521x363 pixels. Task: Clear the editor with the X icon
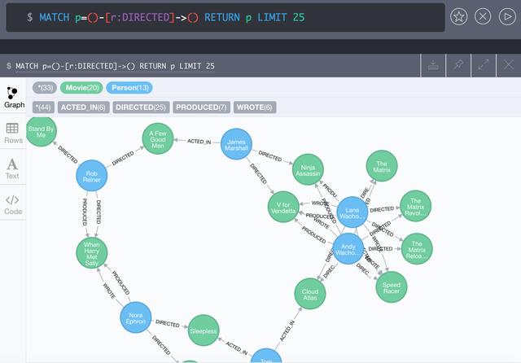483,16
